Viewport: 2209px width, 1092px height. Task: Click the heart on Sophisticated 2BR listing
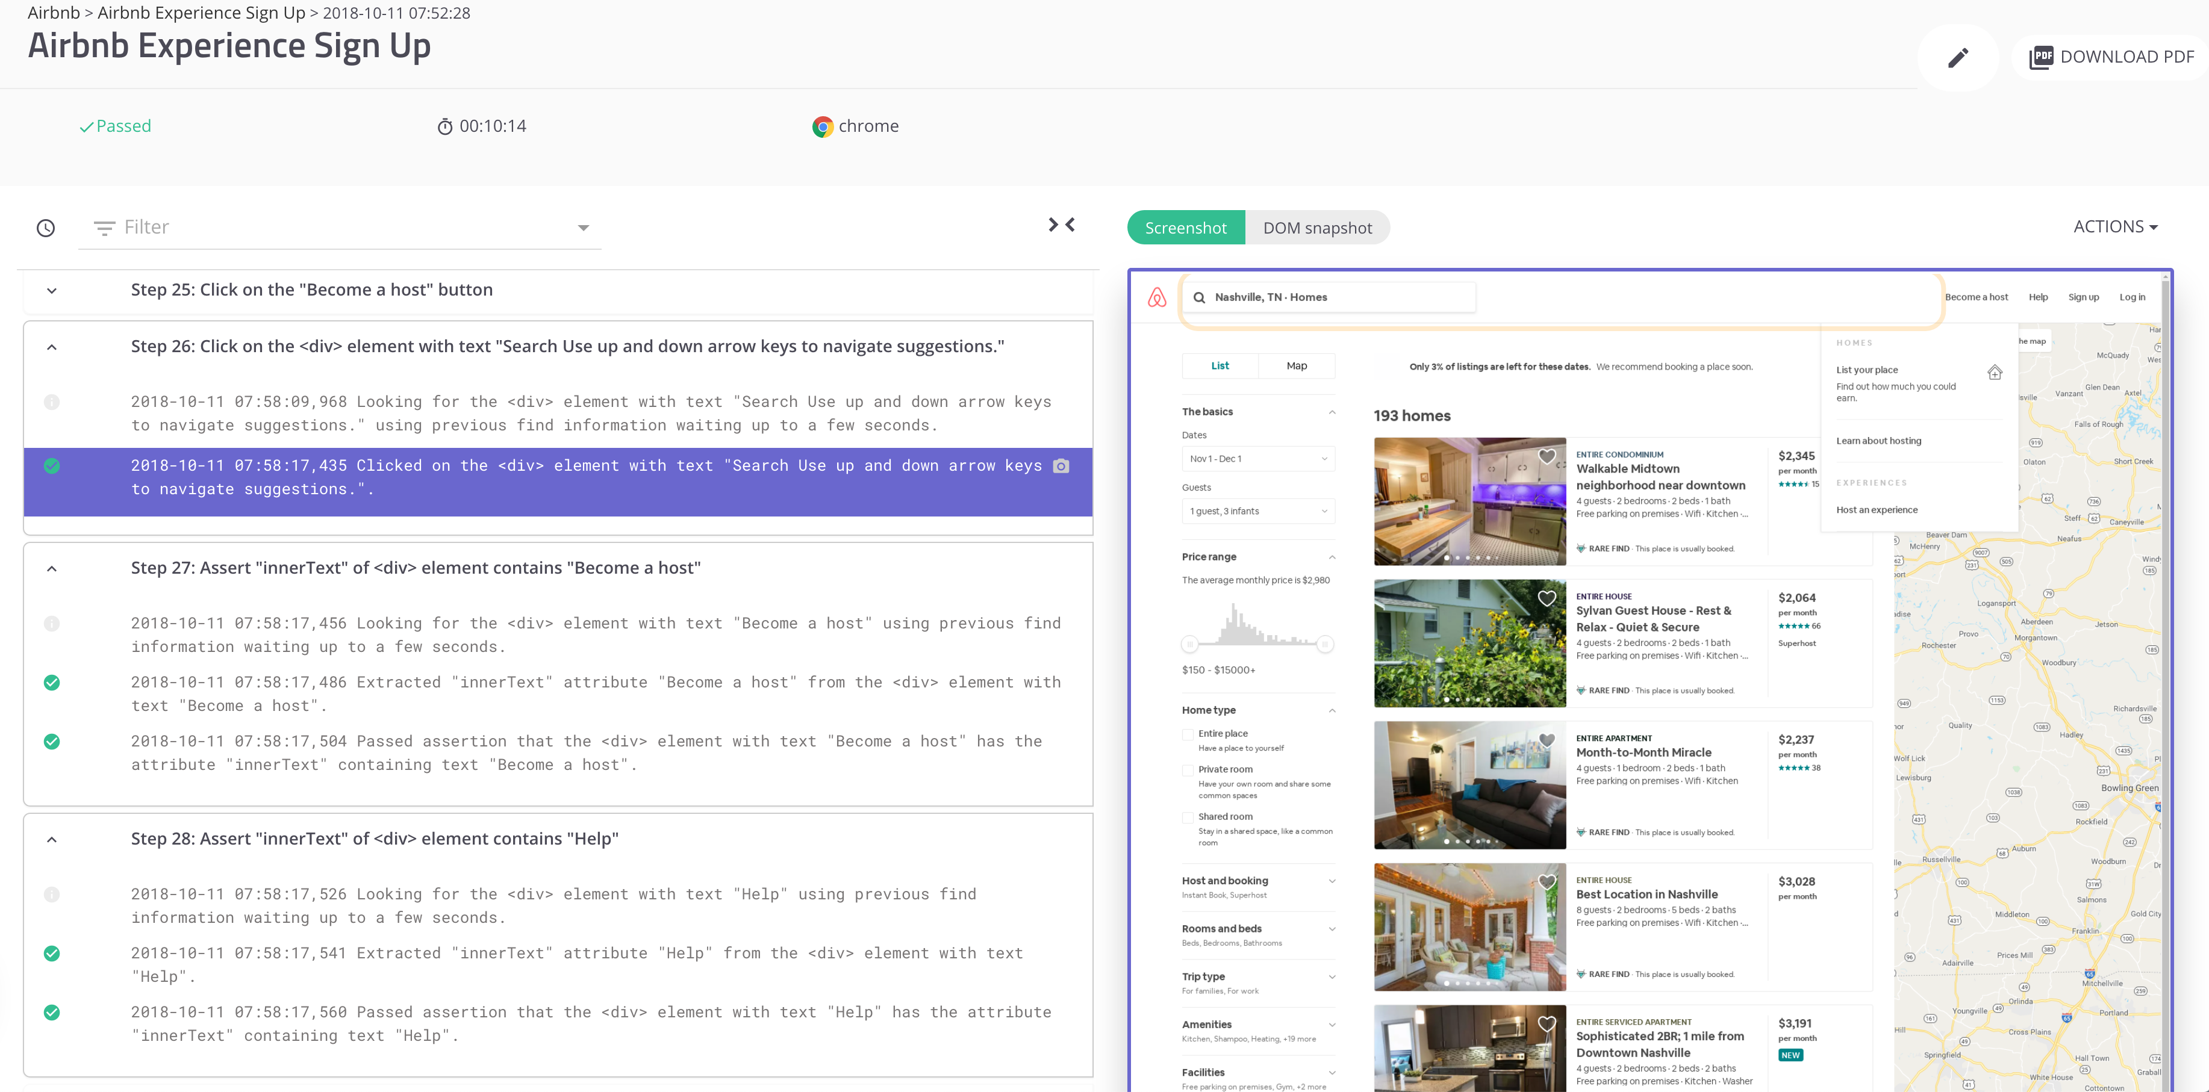coord(1546,1023)
